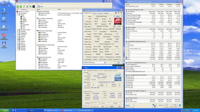Screen dimensions: 200x112
Task: Open My Computer desktop icon
Action: point(4,3)
